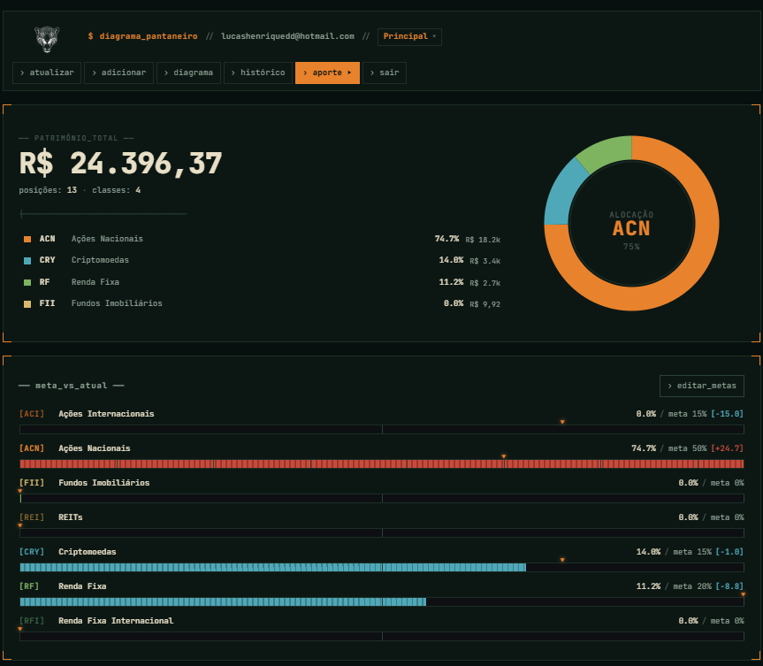
Task: Open the adicionar menu item
Action: (x=119, y=73)
